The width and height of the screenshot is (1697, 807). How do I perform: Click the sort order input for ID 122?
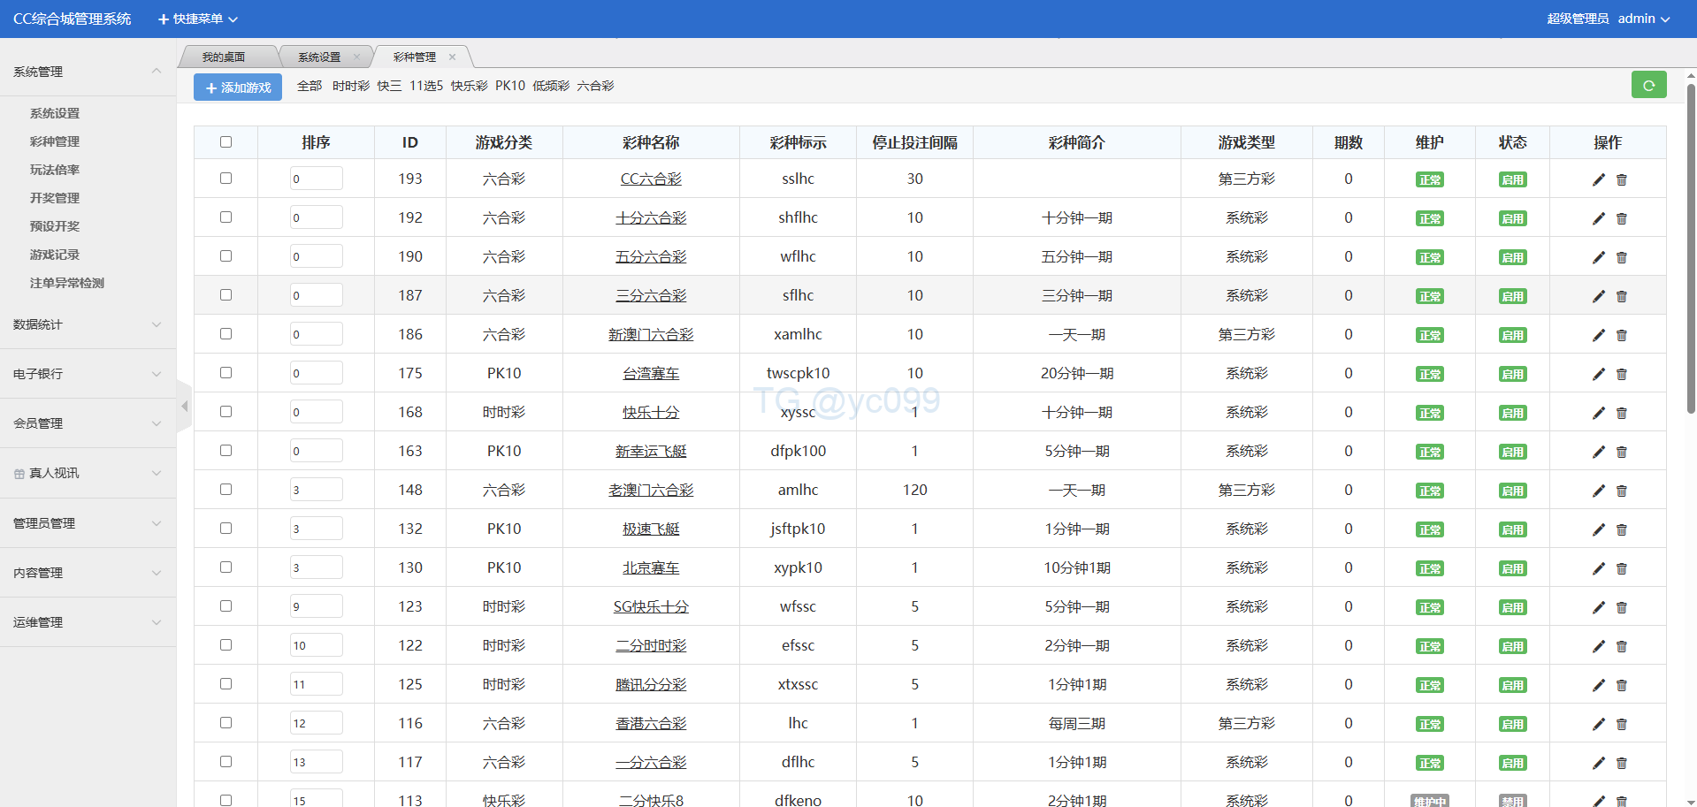[316, 645]
